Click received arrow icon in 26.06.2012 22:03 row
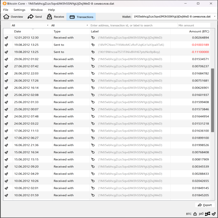This screenshot has height=218, width=218. [93, 73]
